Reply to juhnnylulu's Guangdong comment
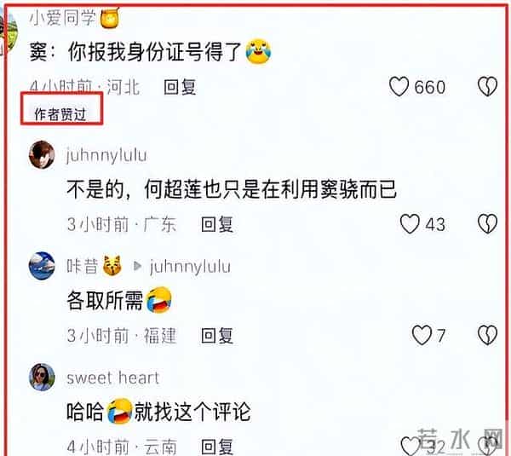Screen dimensions: 511x456 [x=217, y=224]
